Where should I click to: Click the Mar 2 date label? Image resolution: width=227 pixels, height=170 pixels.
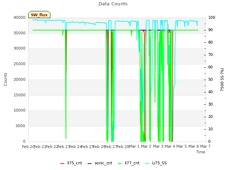(x=146, y=147)
